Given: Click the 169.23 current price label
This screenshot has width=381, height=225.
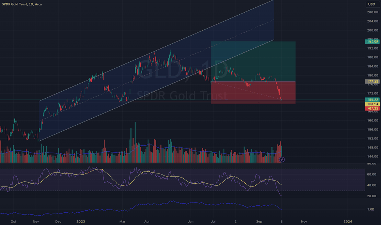Looking at the screenshot, I should (372, 99).
